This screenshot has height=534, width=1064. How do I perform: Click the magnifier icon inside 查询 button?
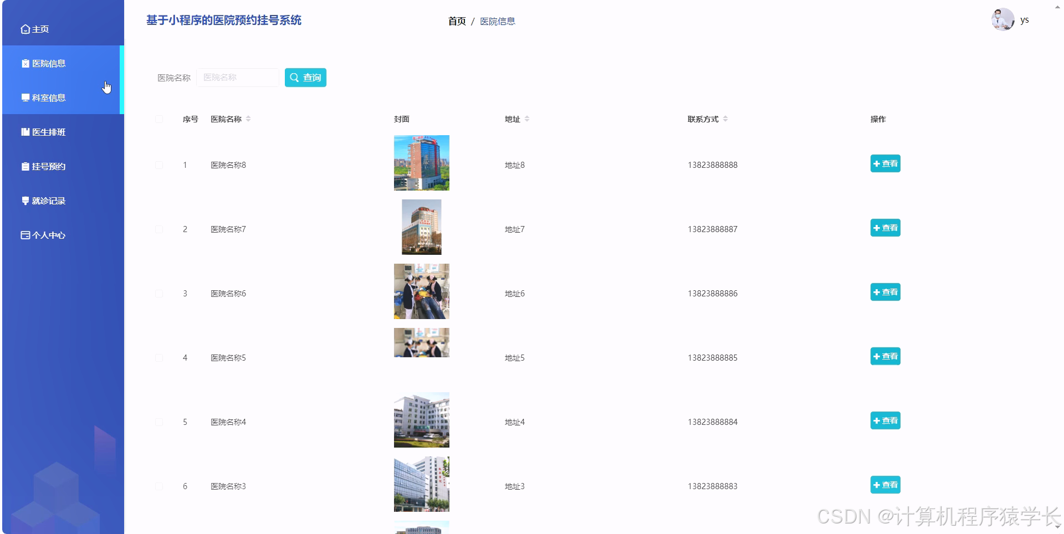[295, 78]
